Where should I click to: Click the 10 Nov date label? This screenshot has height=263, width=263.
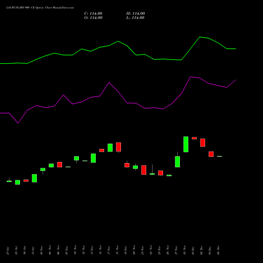[x=75, y=250]
